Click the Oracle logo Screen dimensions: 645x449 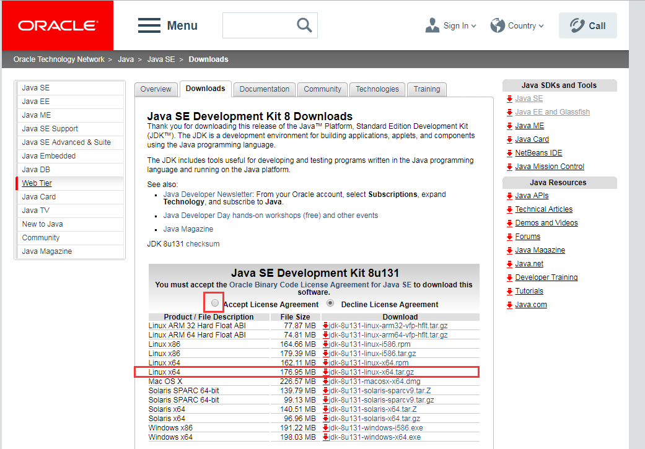(x=58, y=25)
